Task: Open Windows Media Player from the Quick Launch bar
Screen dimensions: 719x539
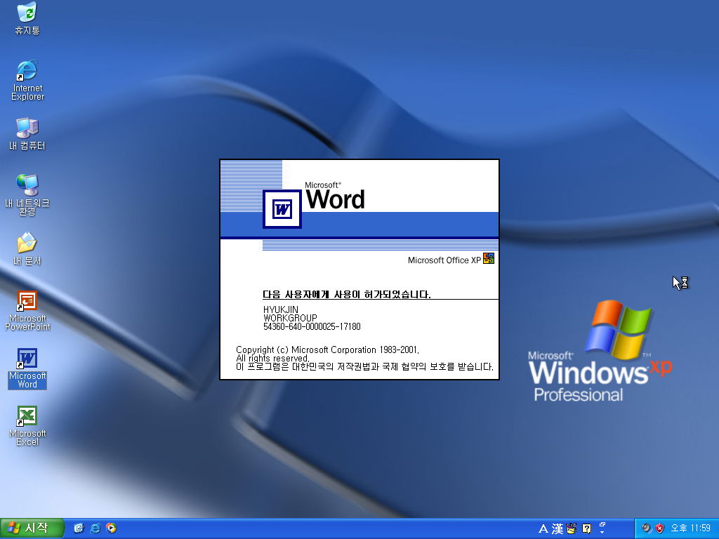Action: coord(112,528)
